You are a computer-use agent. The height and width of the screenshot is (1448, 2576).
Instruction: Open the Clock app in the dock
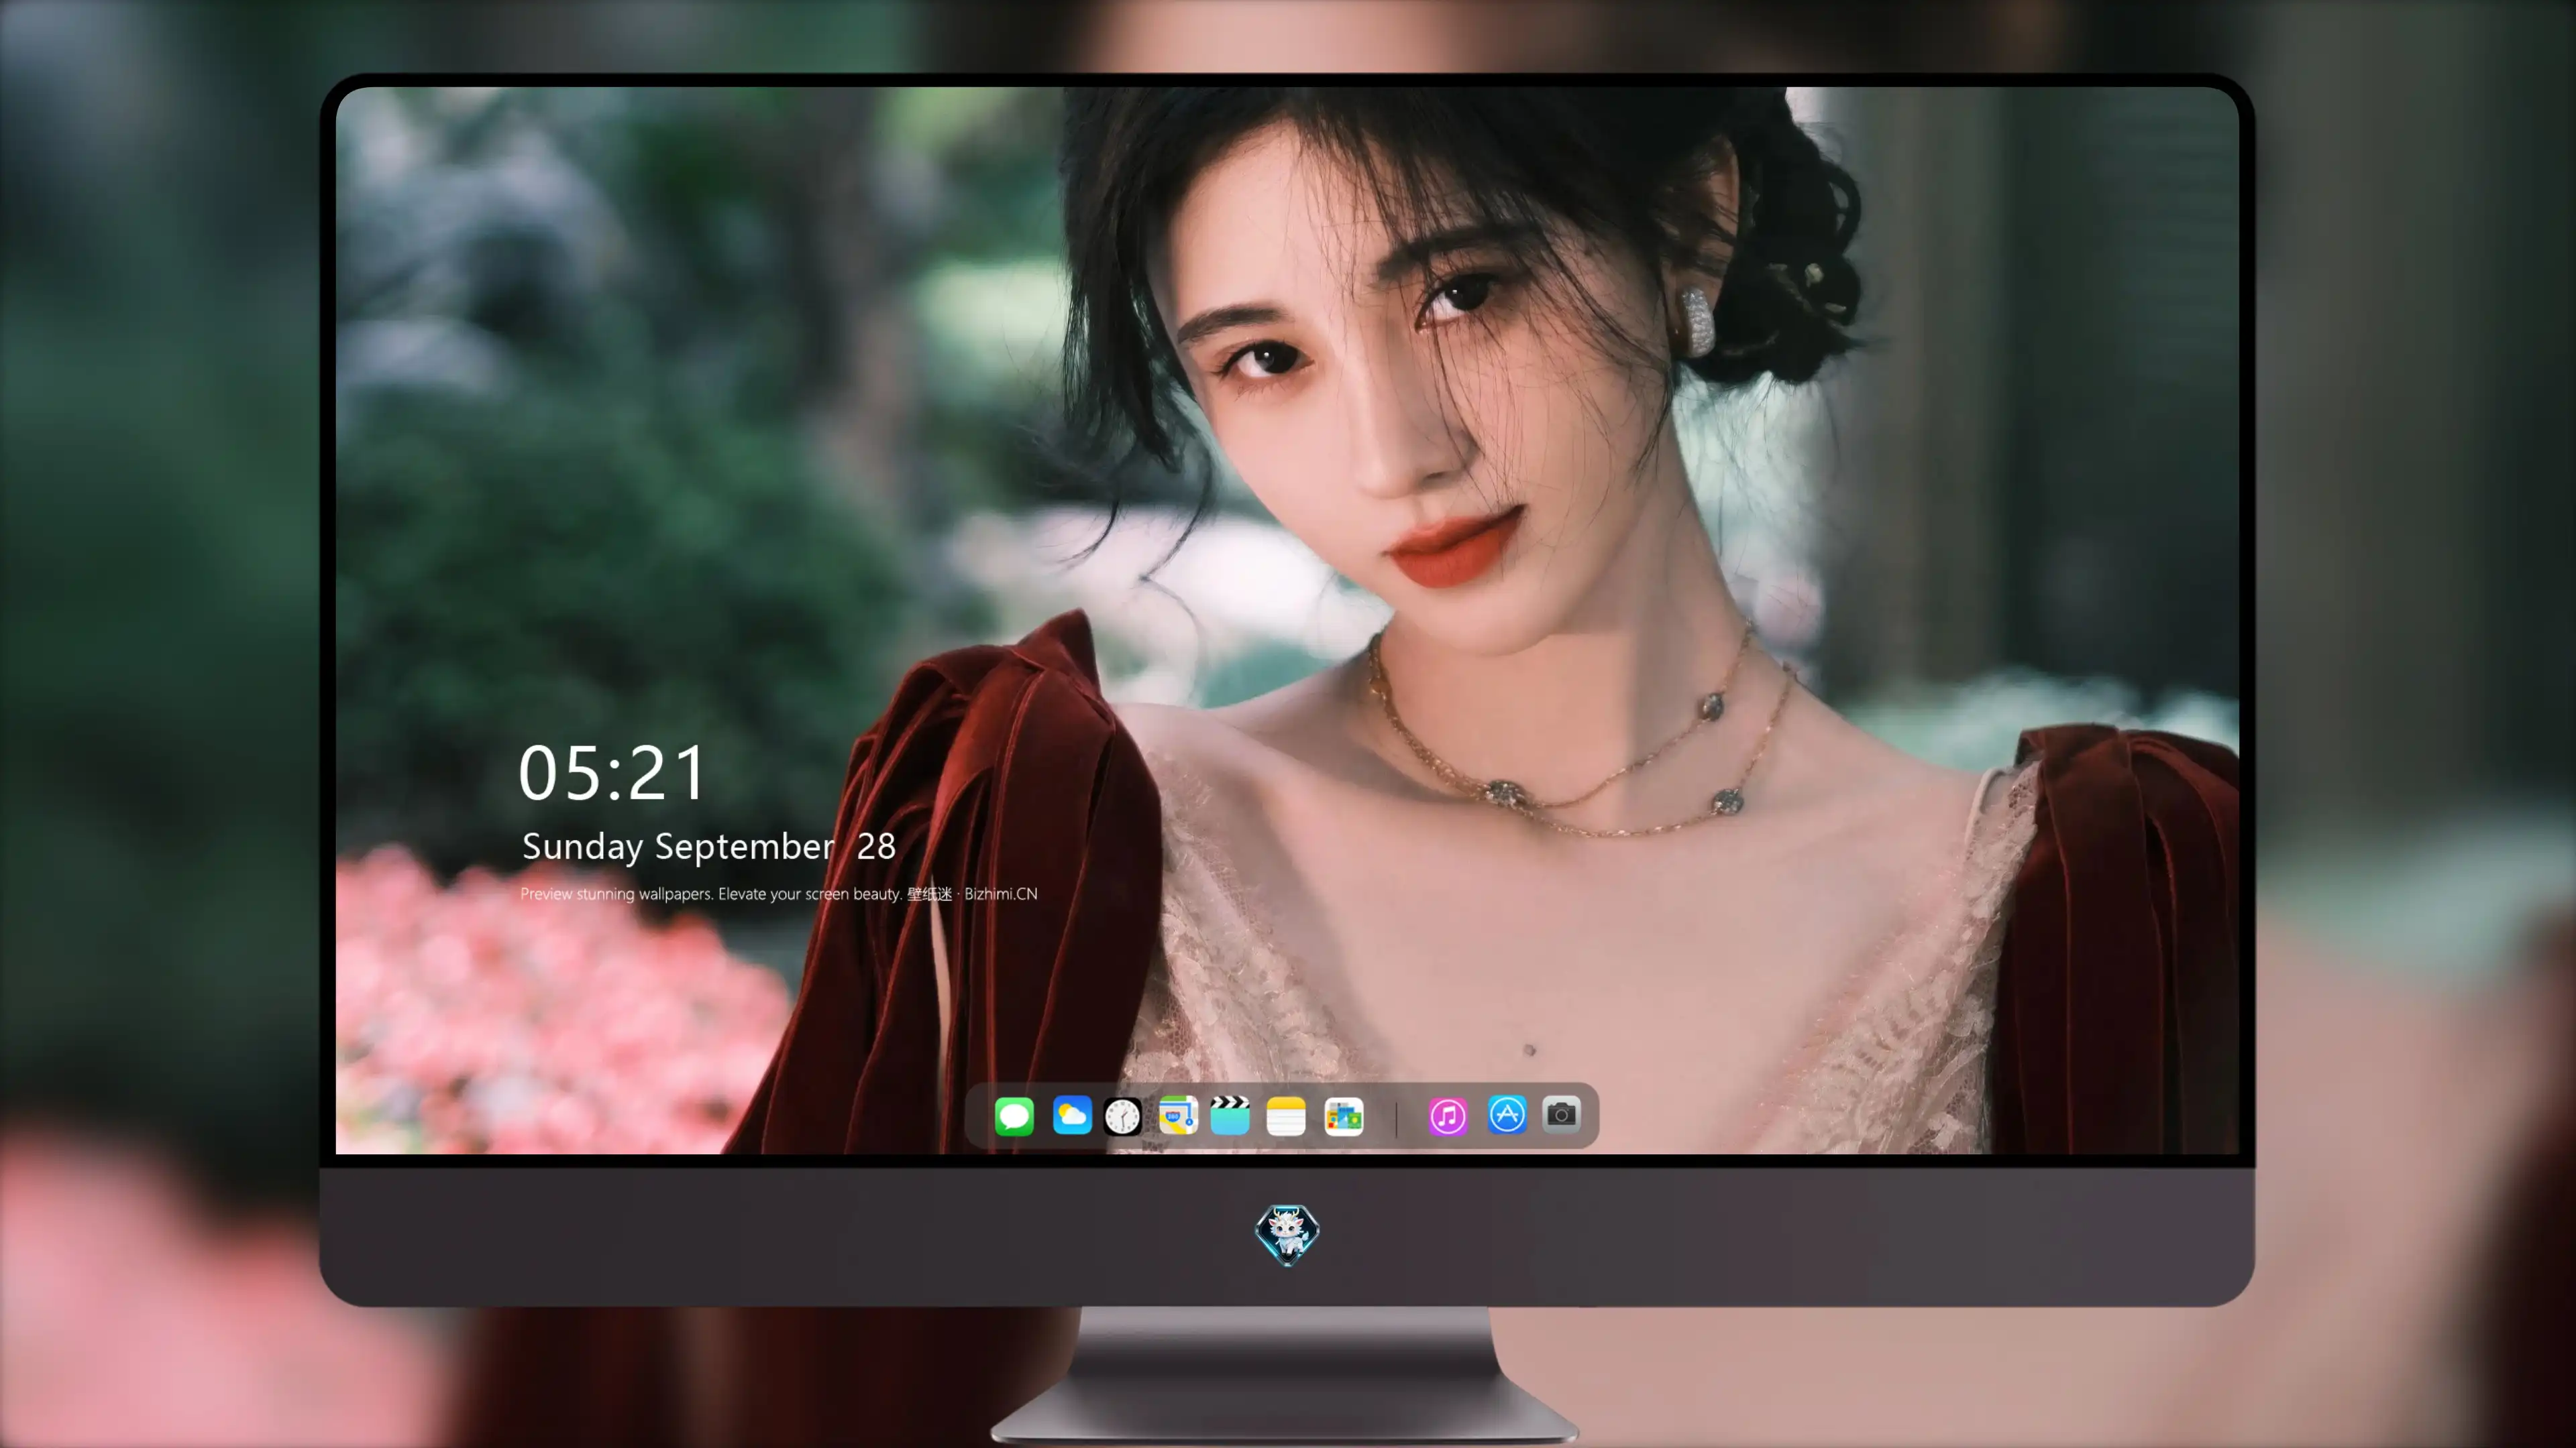click(x=1122, y=1115)
